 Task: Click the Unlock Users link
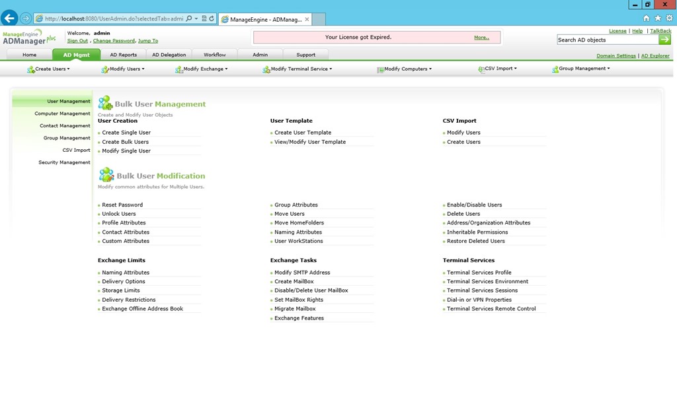(x=119, y=214)
